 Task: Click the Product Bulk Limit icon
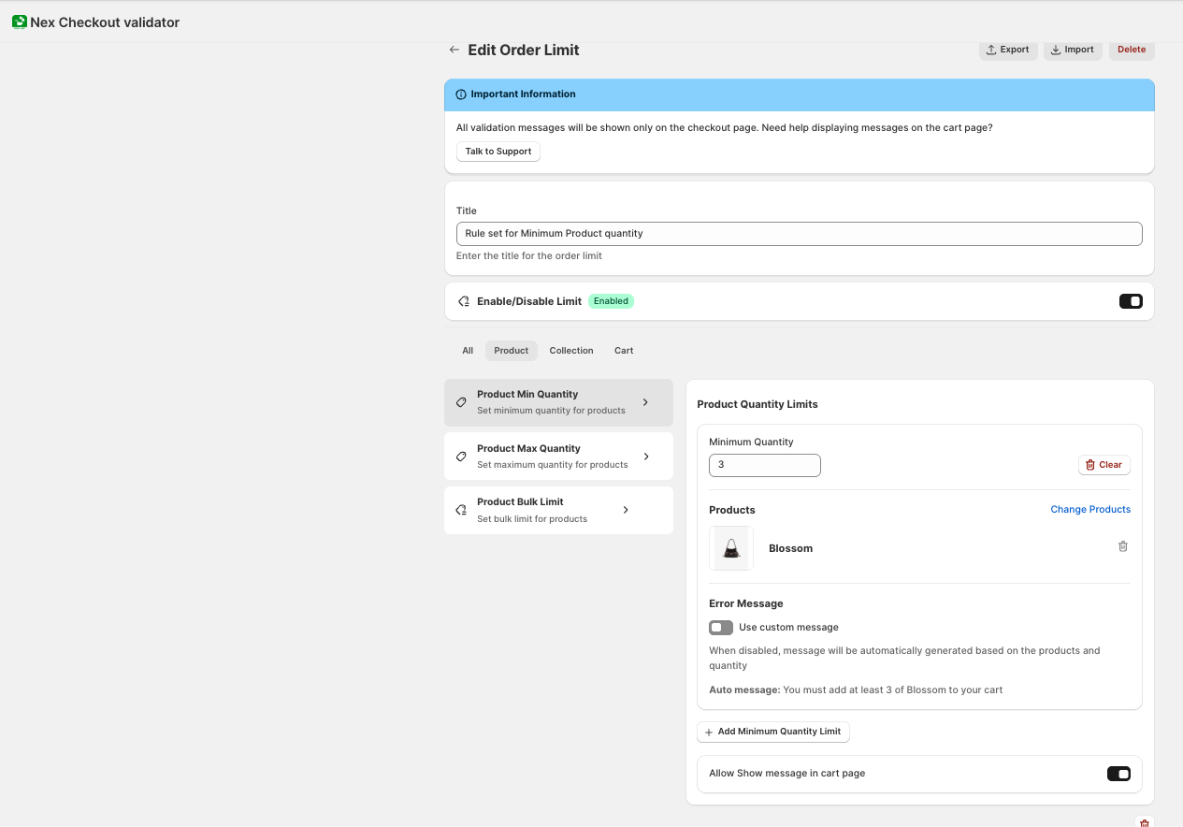(461, 510)
